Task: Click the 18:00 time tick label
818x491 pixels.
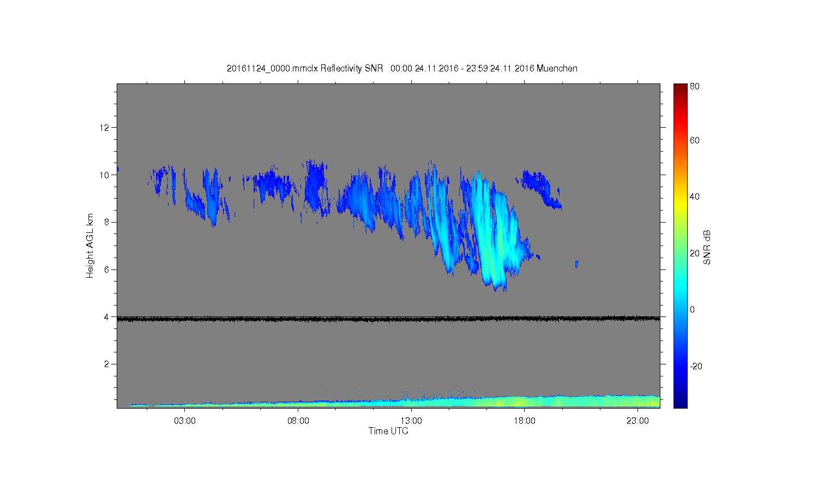Action: [525, 421]
